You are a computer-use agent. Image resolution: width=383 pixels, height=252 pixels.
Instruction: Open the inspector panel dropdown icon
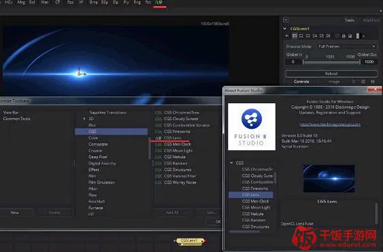(x=286, y=20)
